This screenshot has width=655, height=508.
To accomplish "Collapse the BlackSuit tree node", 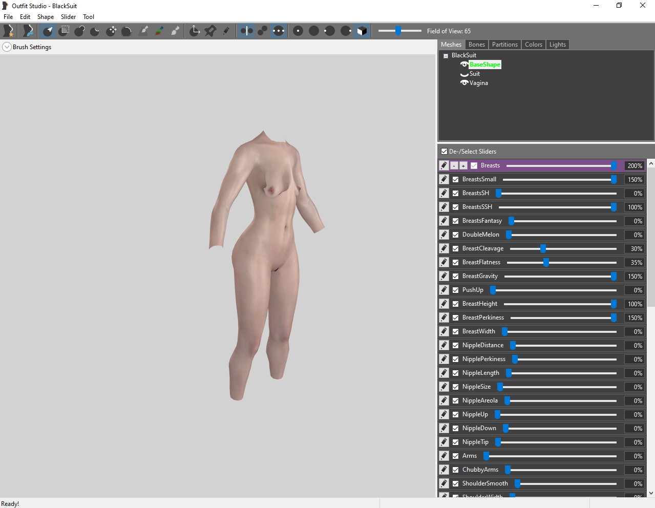I will tap(446, 56).
